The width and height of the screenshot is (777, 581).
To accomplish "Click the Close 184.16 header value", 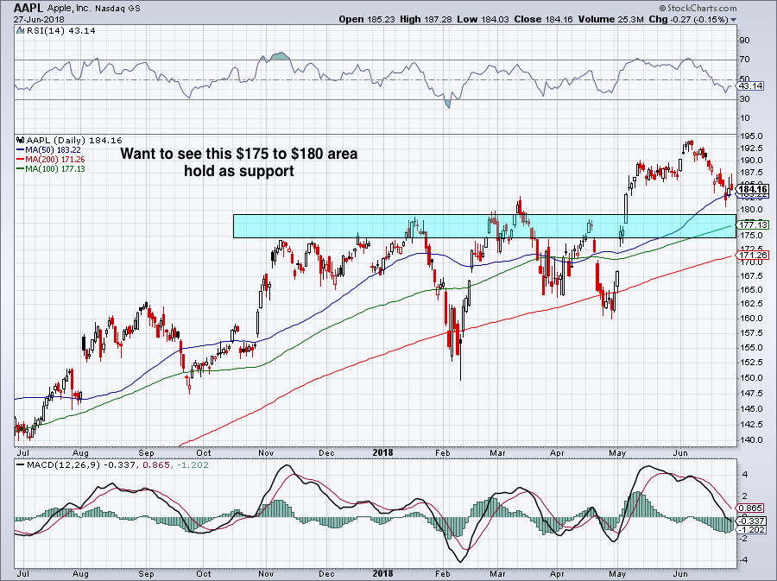I will 543,19.
